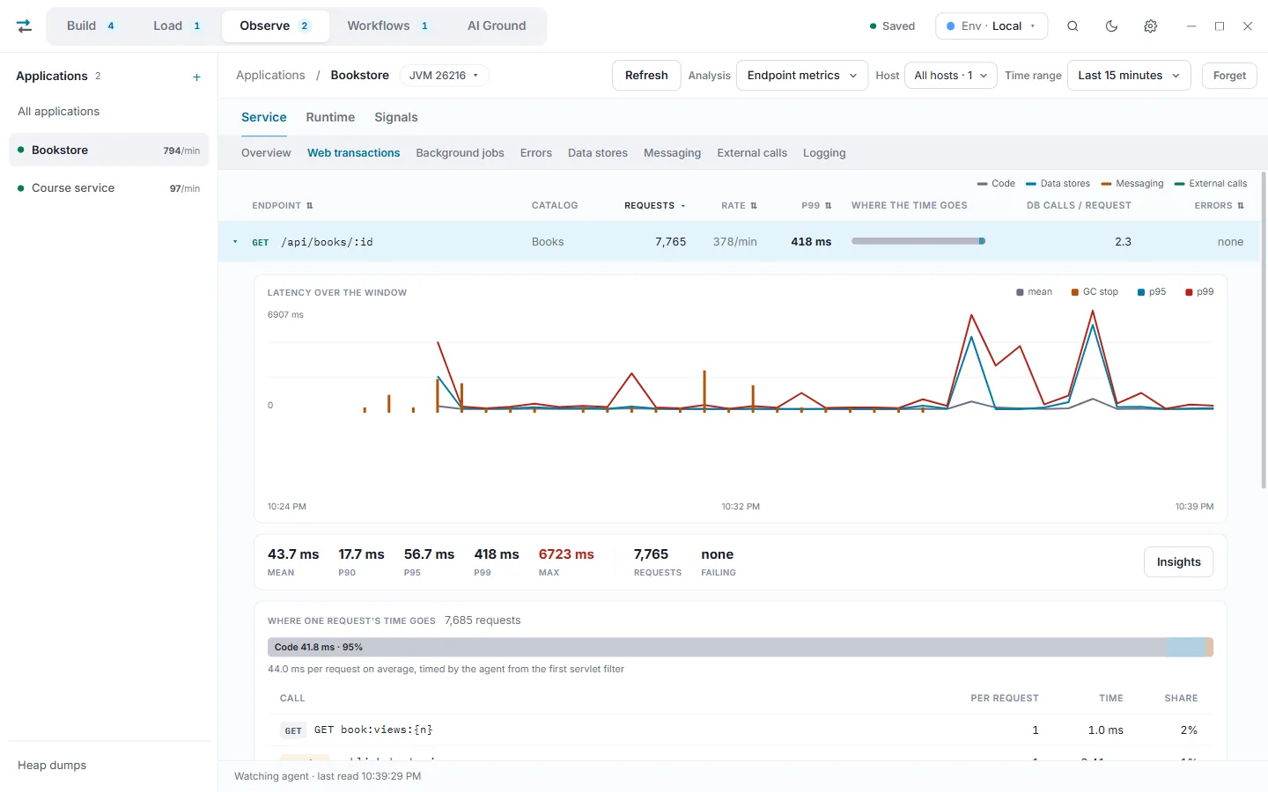Click the swap-arrows app logo icon
This screenshot has height=792, width=1268.
point(25,26)
